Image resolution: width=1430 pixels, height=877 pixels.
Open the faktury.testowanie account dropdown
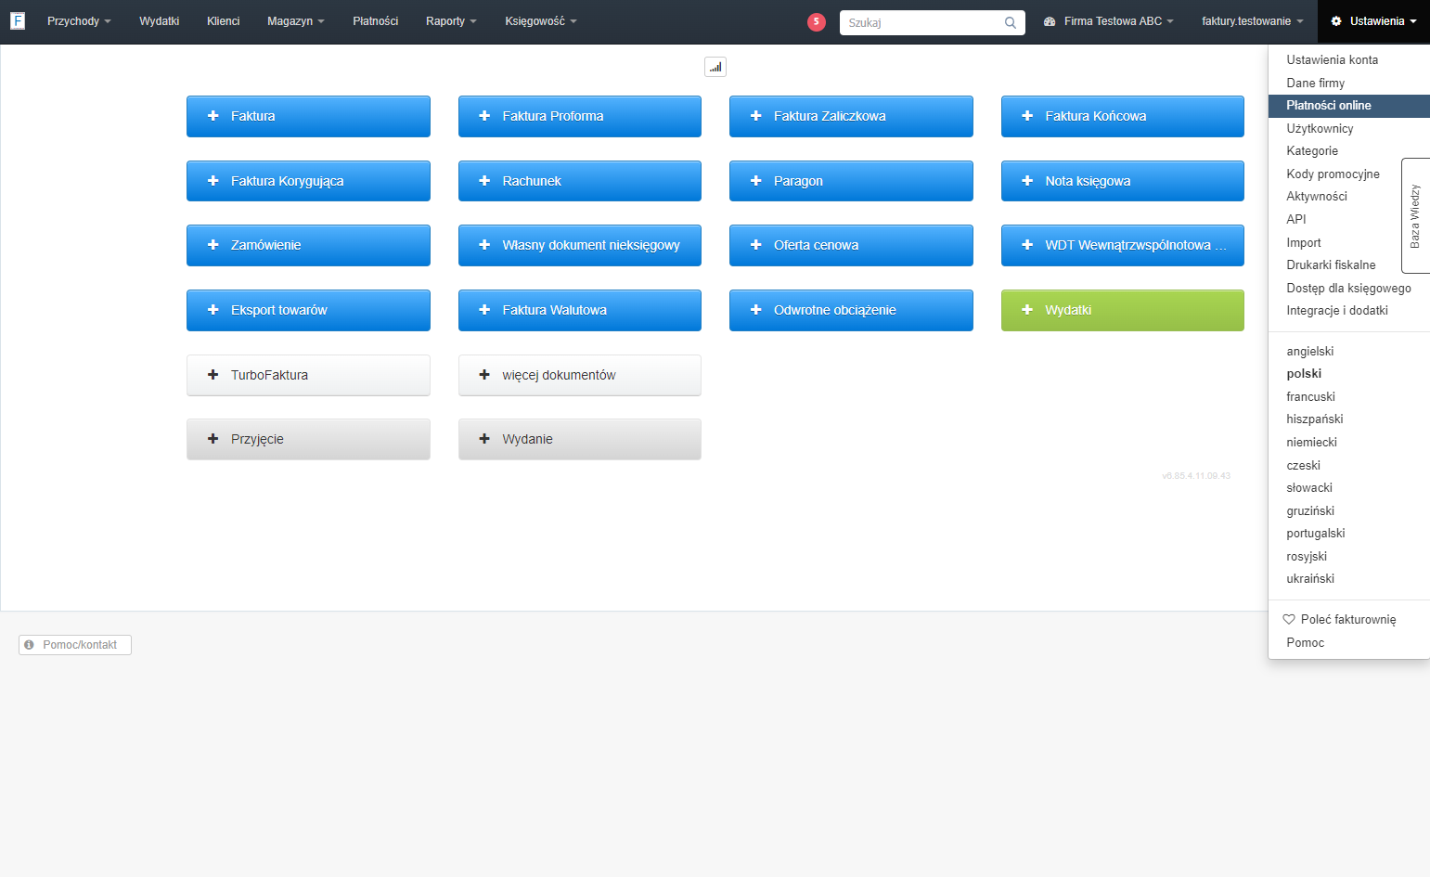1253,21
